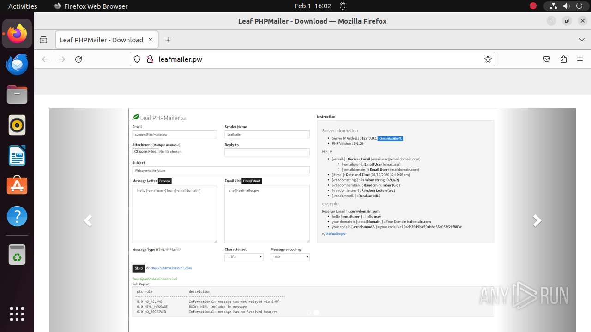Viewport: 591px width, 332px height.
Task: Click the Preview button by Message Letter
Action: point(165,181)
